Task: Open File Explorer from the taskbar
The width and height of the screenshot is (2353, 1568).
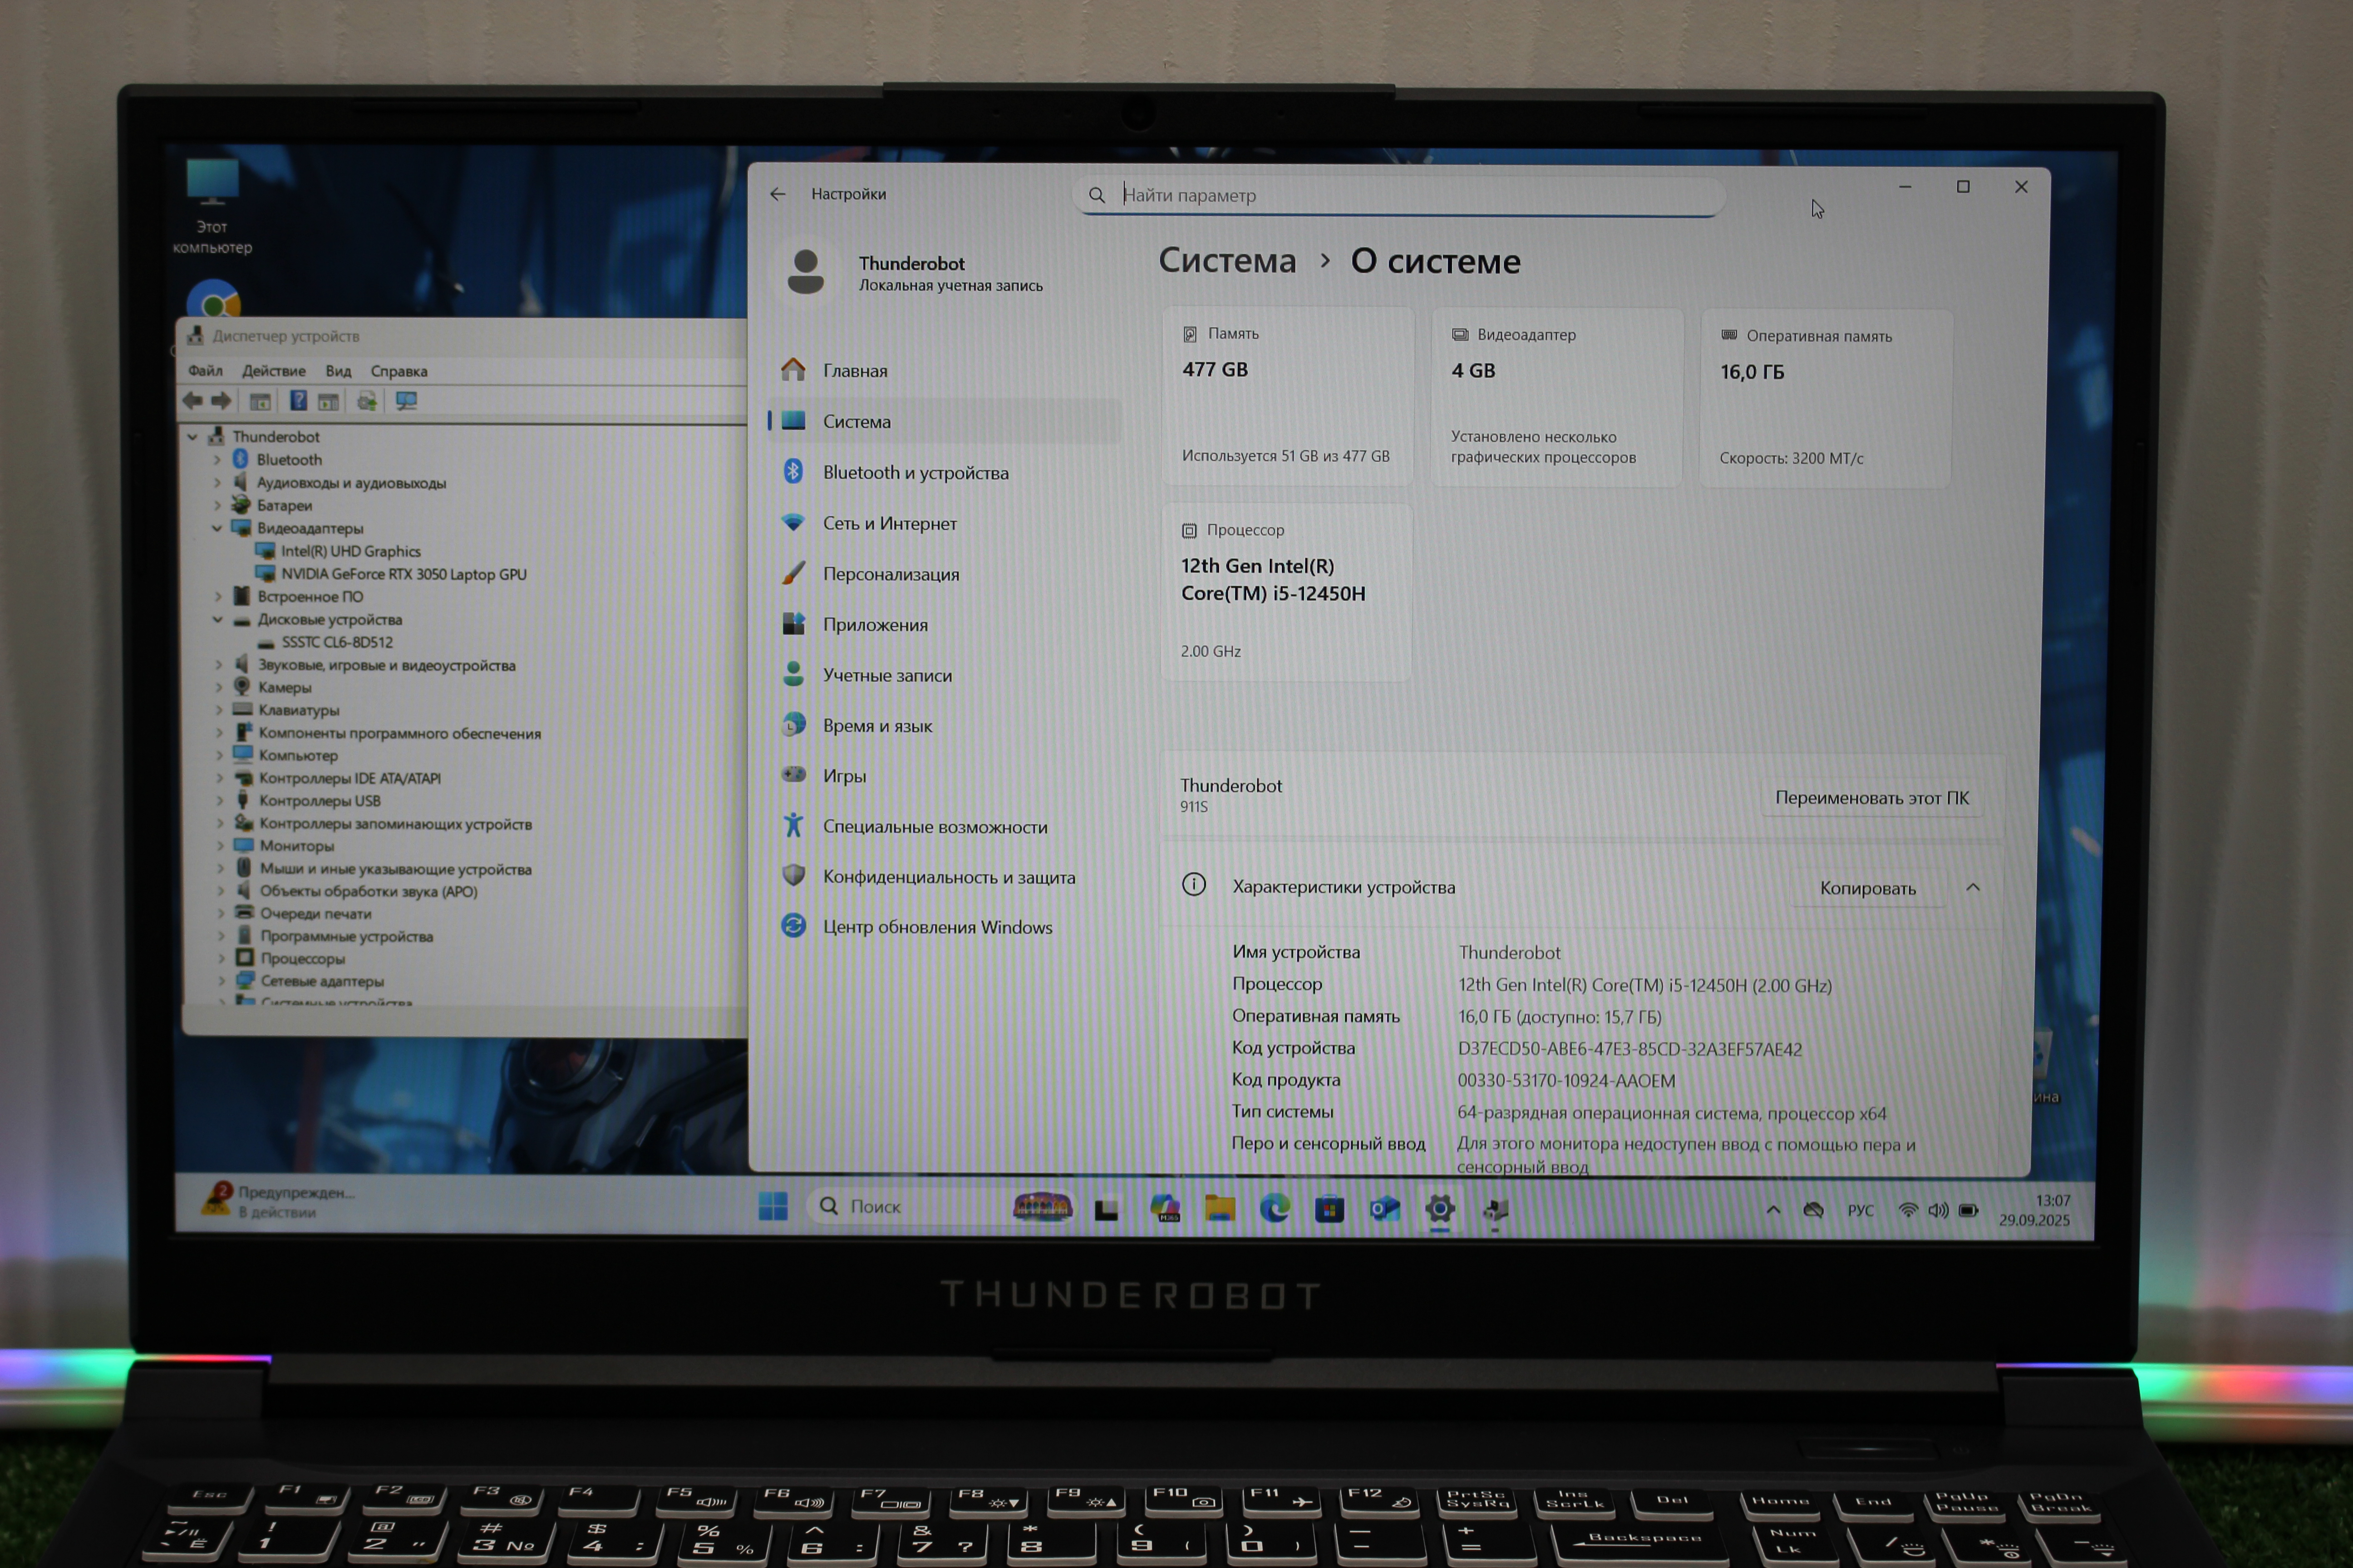Action: (1220, 1209)
